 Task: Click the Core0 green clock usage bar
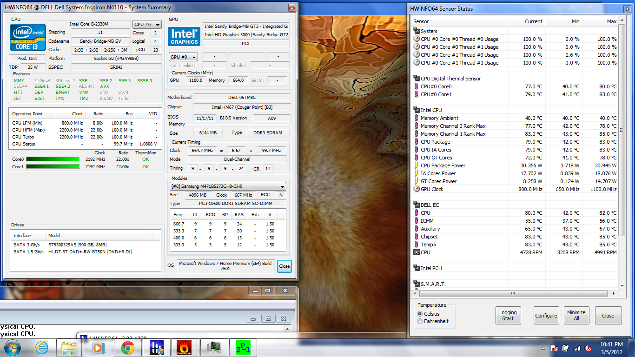click(53, 159)
